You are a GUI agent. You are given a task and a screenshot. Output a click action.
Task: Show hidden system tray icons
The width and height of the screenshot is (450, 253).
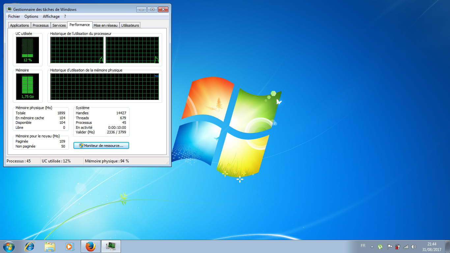372,246
